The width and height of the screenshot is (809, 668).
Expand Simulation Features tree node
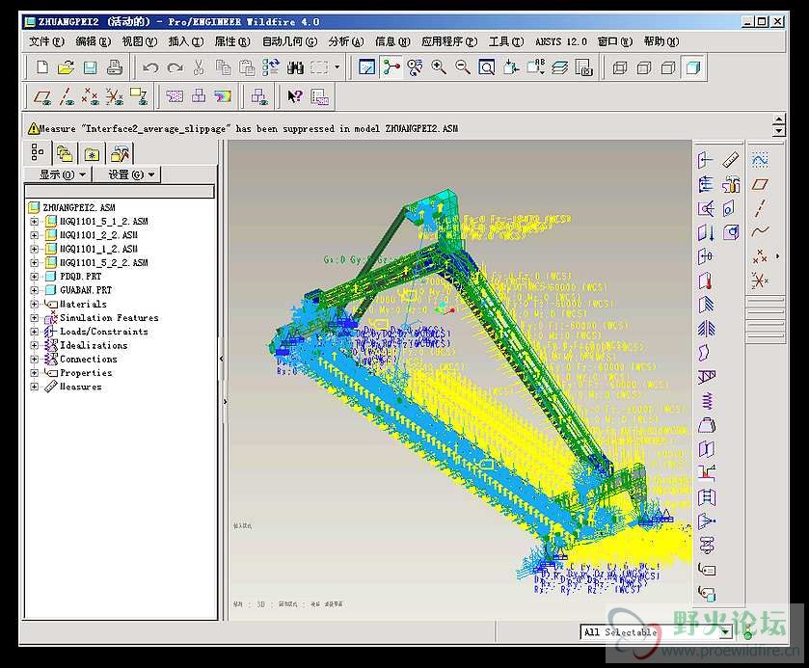34,318
